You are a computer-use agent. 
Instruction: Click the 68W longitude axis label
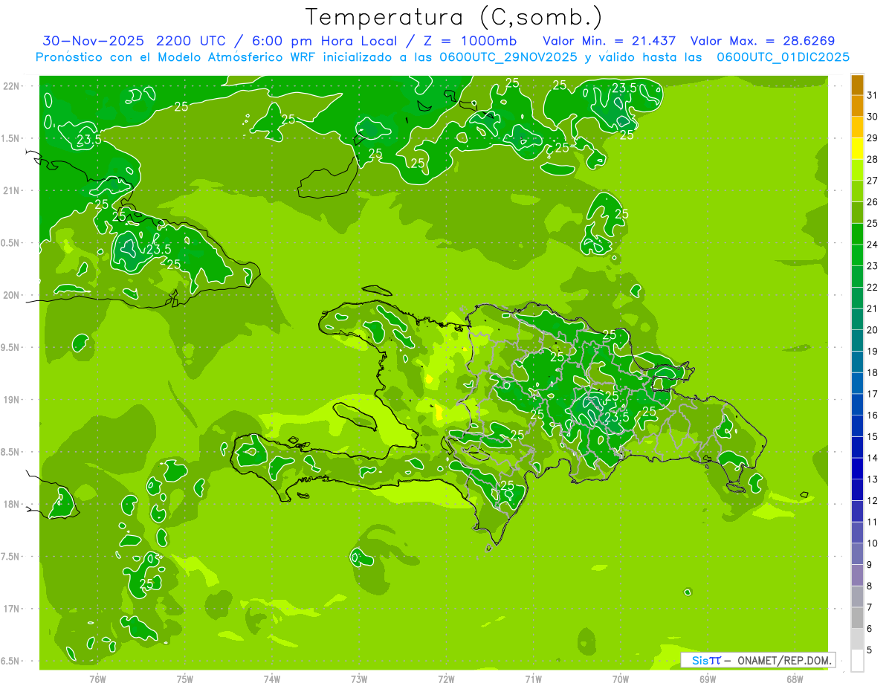(795, 679)
